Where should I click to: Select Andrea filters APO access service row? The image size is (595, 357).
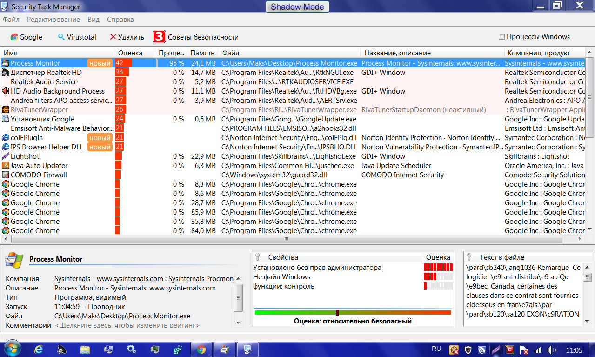(x=293, y=100)
